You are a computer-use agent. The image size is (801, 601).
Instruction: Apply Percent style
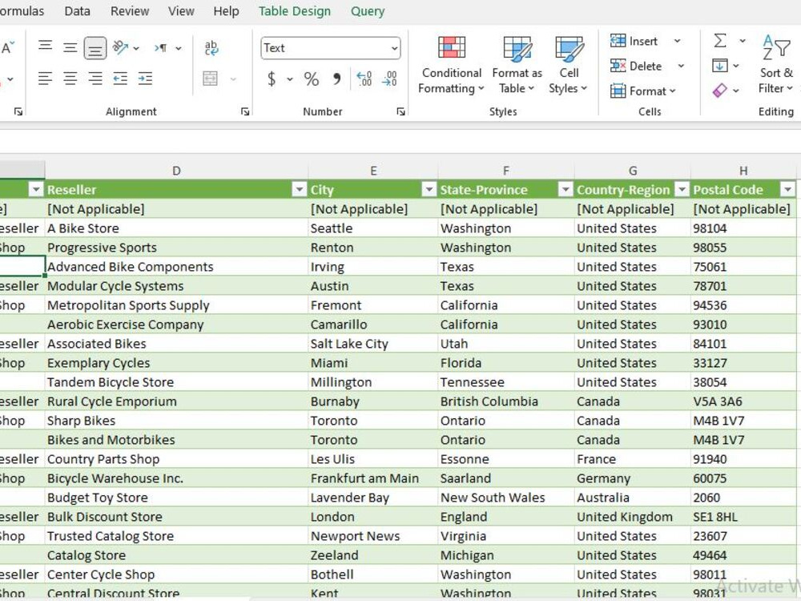tap(311, 79)
